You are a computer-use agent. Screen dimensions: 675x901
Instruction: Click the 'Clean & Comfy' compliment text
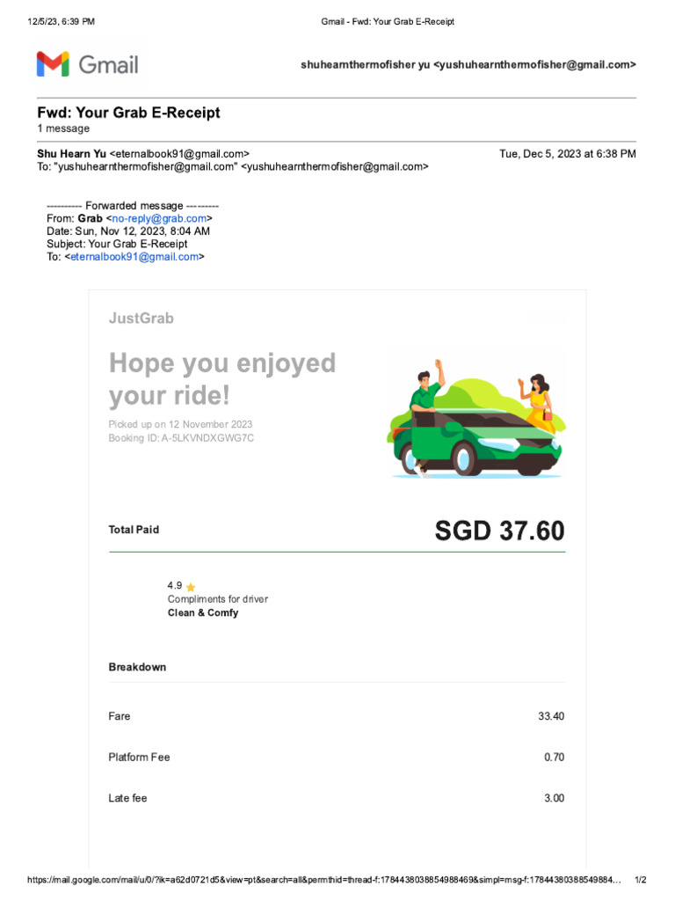(202, 612)
